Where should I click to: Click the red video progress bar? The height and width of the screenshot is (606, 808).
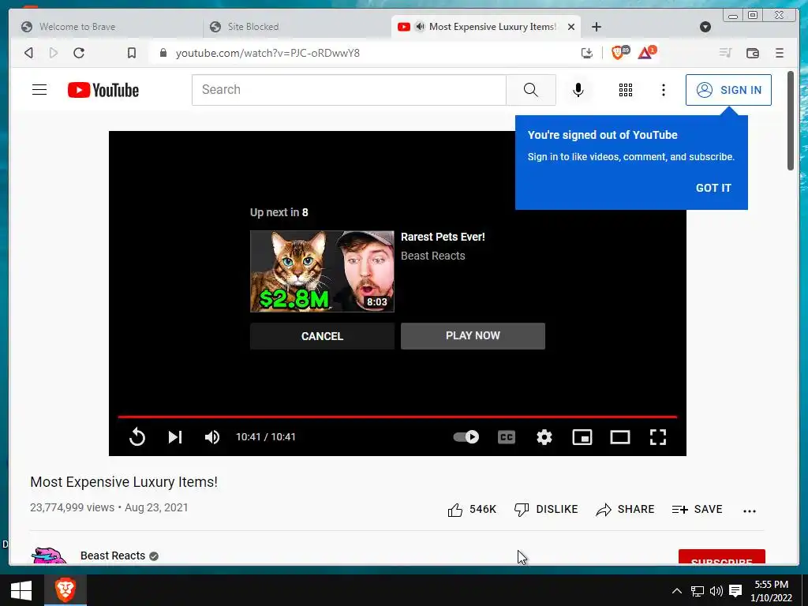[398, 417]
